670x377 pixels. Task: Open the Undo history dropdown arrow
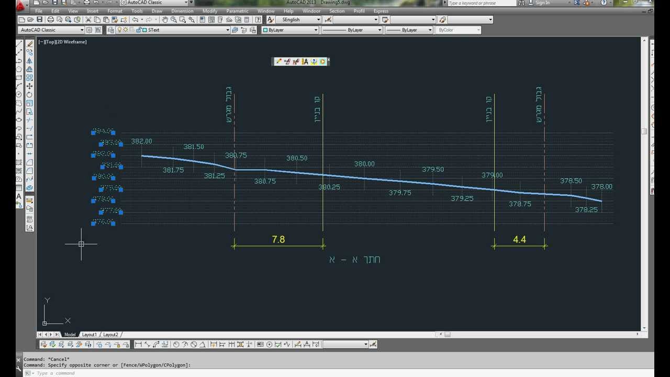coord(142,19)
